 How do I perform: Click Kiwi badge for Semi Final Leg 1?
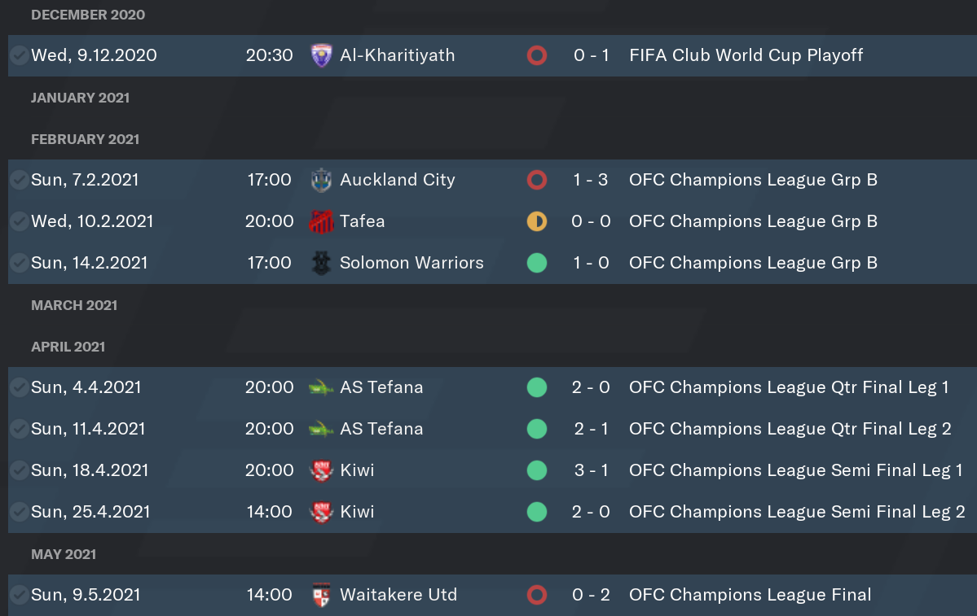pos(322,470)
